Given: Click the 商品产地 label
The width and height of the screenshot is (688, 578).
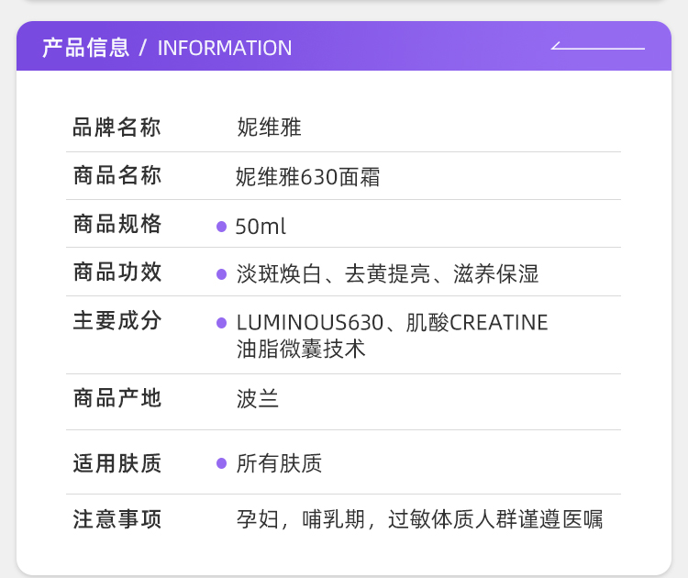Looking at the screenshot, I should (117, 398).
